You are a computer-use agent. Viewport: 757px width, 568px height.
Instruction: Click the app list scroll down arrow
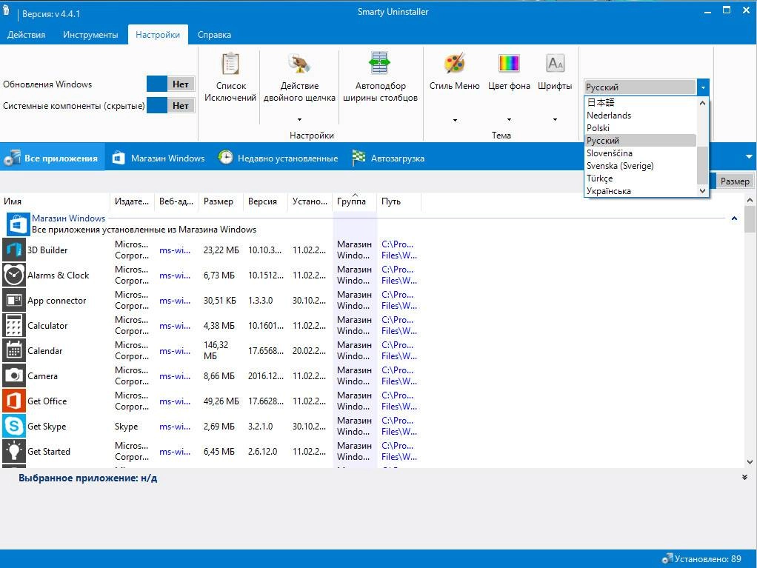tap(750, 461)
